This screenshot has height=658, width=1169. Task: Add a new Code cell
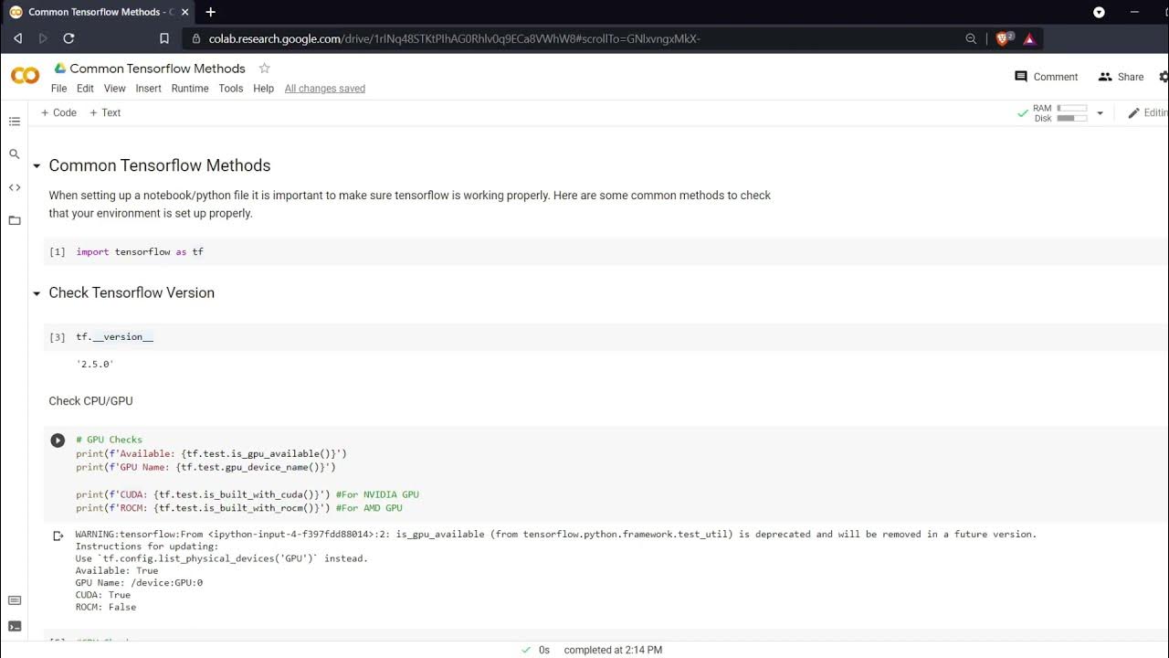(x=58, y=112)
